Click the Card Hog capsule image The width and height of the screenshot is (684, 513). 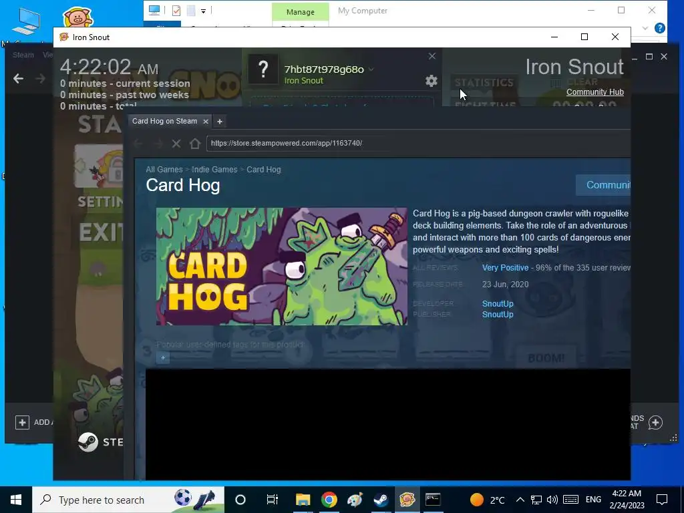282,266
